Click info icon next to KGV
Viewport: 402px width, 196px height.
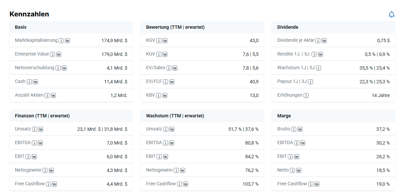(x=159, y=40)
